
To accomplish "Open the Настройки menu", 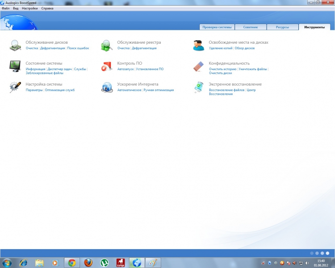I will pyautogui.click(x=29, y=8).
